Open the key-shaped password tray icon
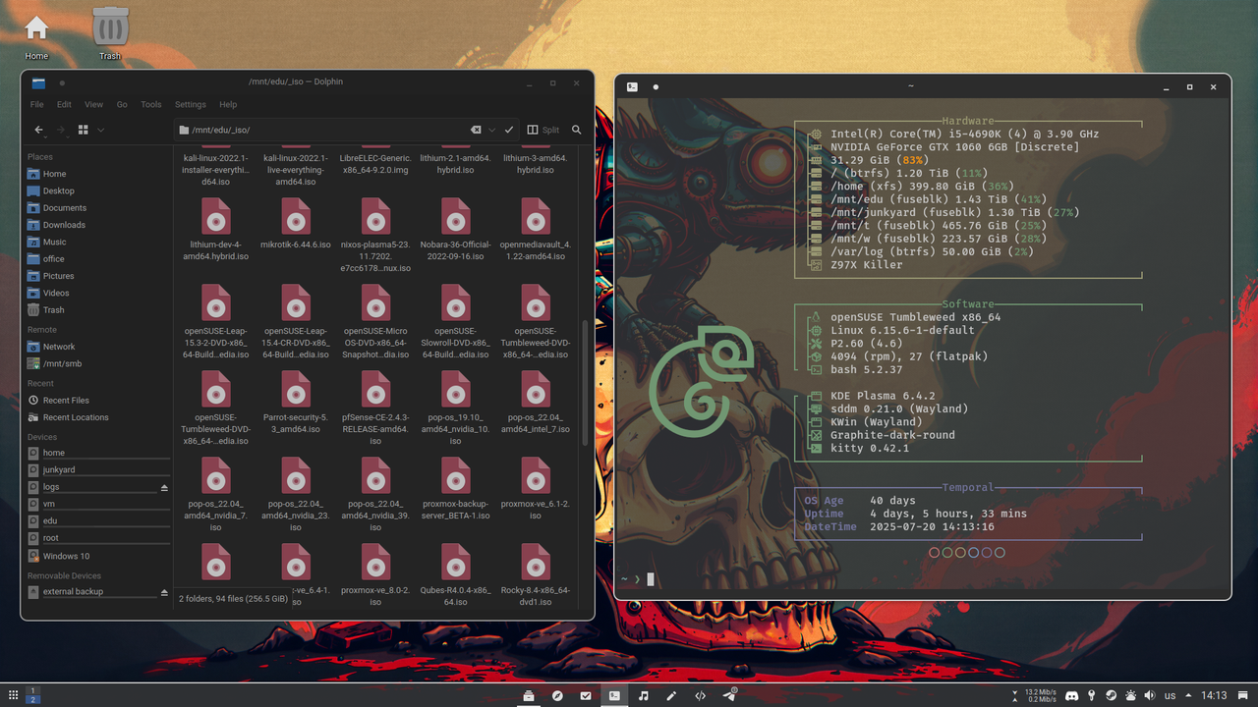 [x=1092, y=695]
